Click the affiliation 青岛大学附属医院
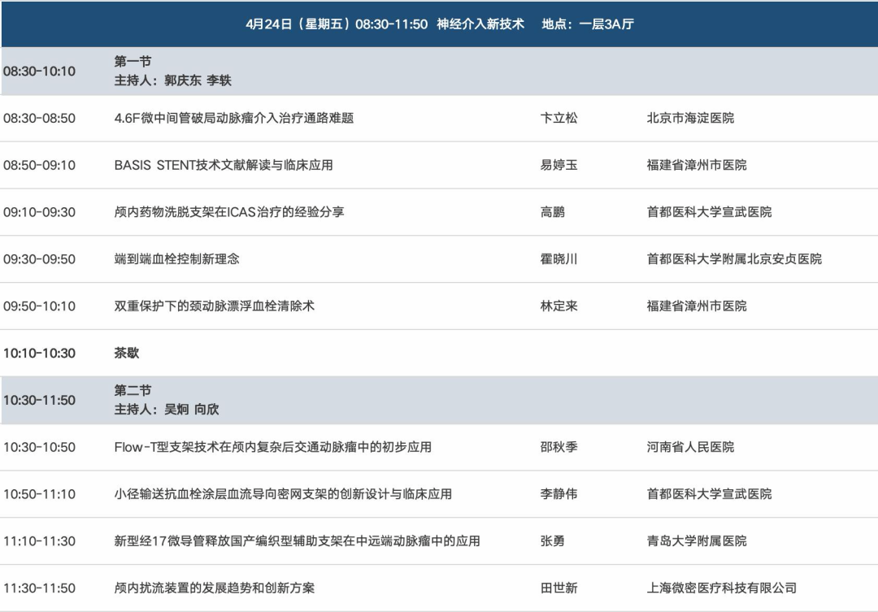Viewport: 878px width, 612px height. (x=697, y=541)
